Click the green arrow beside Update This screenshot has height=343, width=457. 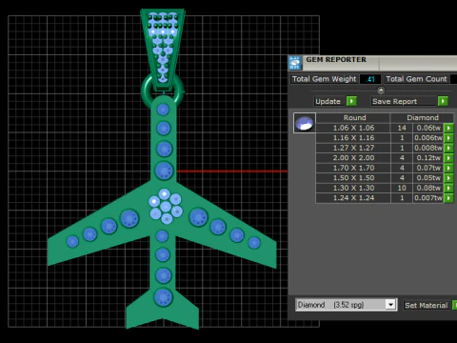[351, 101]
